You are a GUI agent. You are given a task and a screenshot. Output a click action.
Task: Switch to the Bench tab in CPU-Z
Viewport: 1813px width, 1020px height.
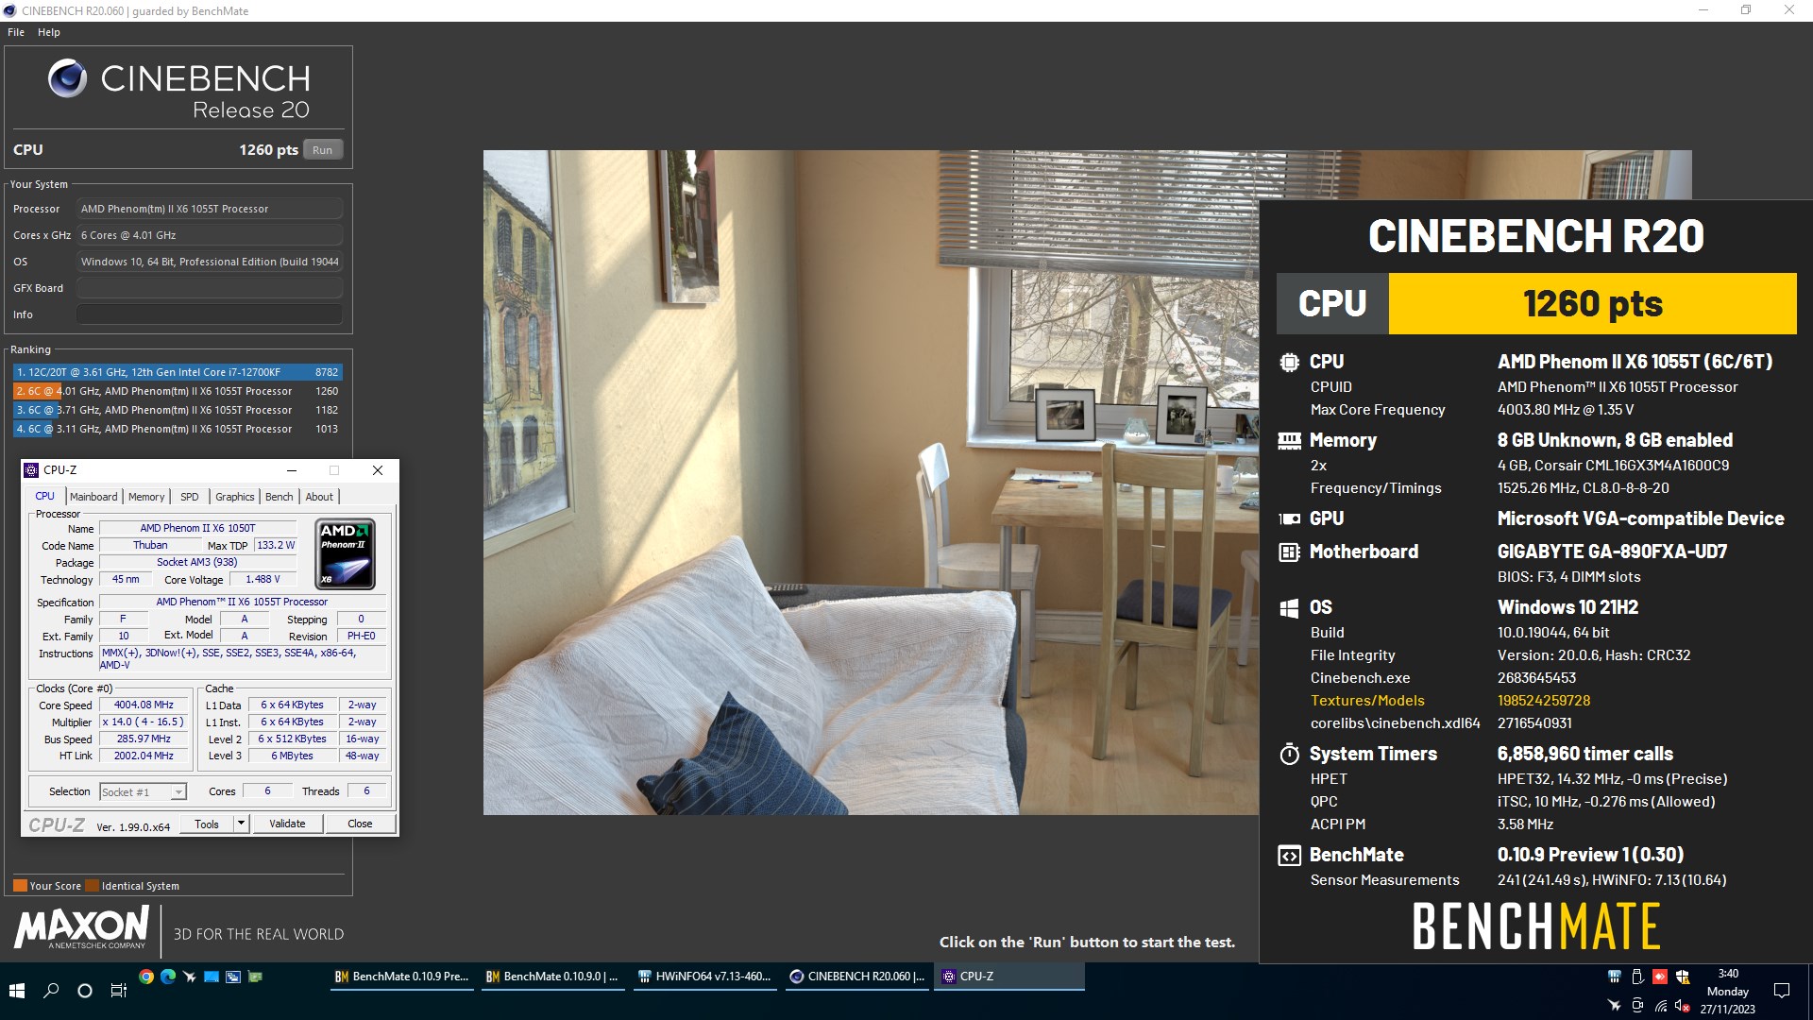(x=279, y=497)
